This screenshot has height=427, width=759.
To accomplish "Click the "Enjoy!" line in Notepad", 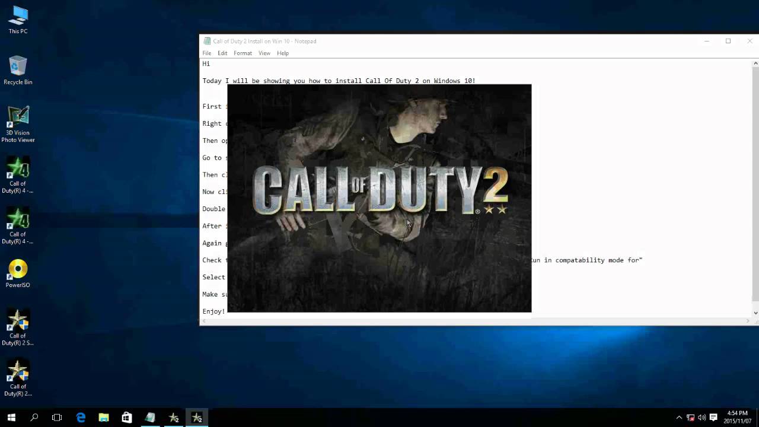I will click(x=213, y=311).
